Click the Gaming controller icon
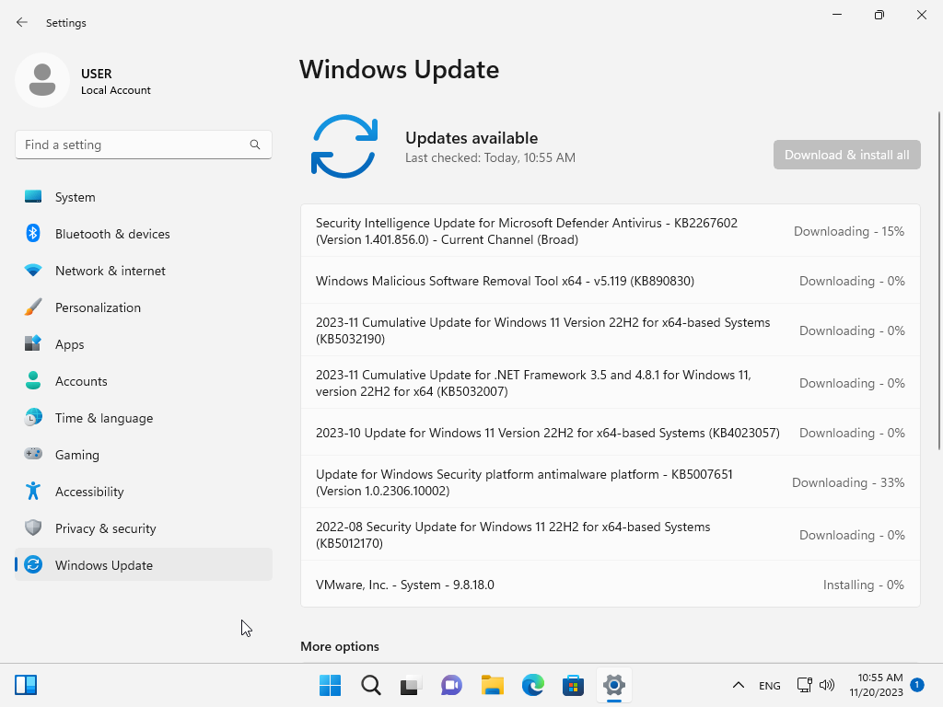Viewport: 943px width, 707px height. click(33, 454)
